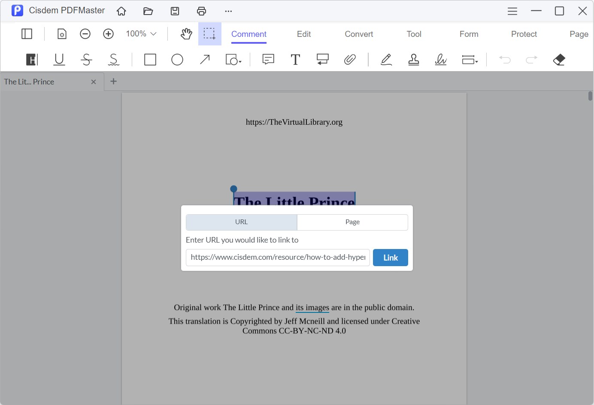
Task: Choose the Strikethrough tool
Action: [86, 60]
